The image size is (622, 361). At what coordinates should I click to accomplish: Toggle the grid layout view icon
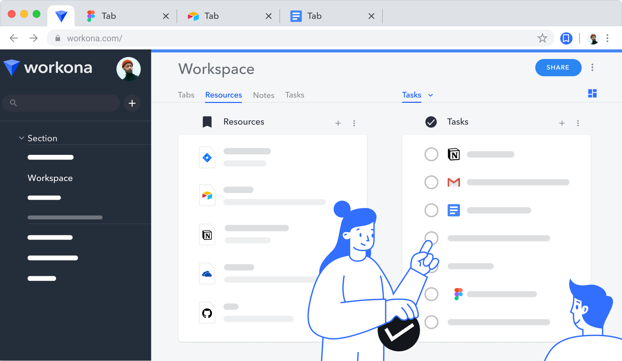click(592, 93)
